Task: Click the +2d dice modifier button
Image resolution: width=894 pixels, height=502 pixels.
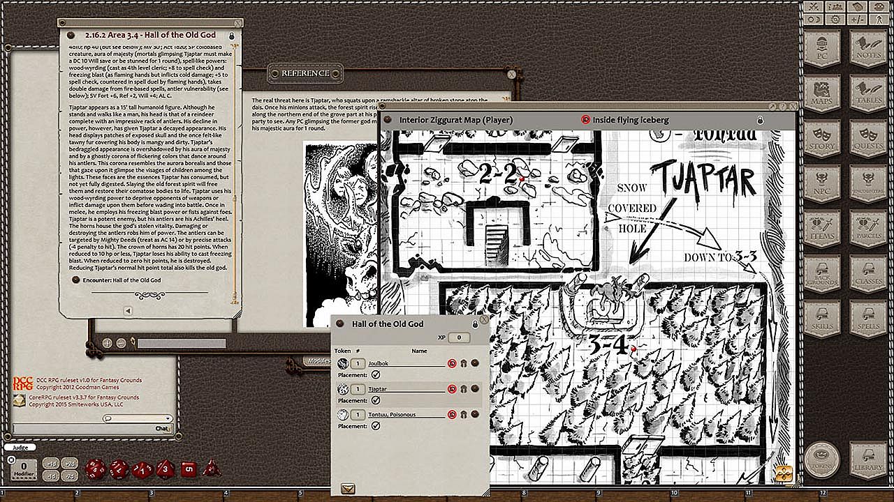Action: 70,463
